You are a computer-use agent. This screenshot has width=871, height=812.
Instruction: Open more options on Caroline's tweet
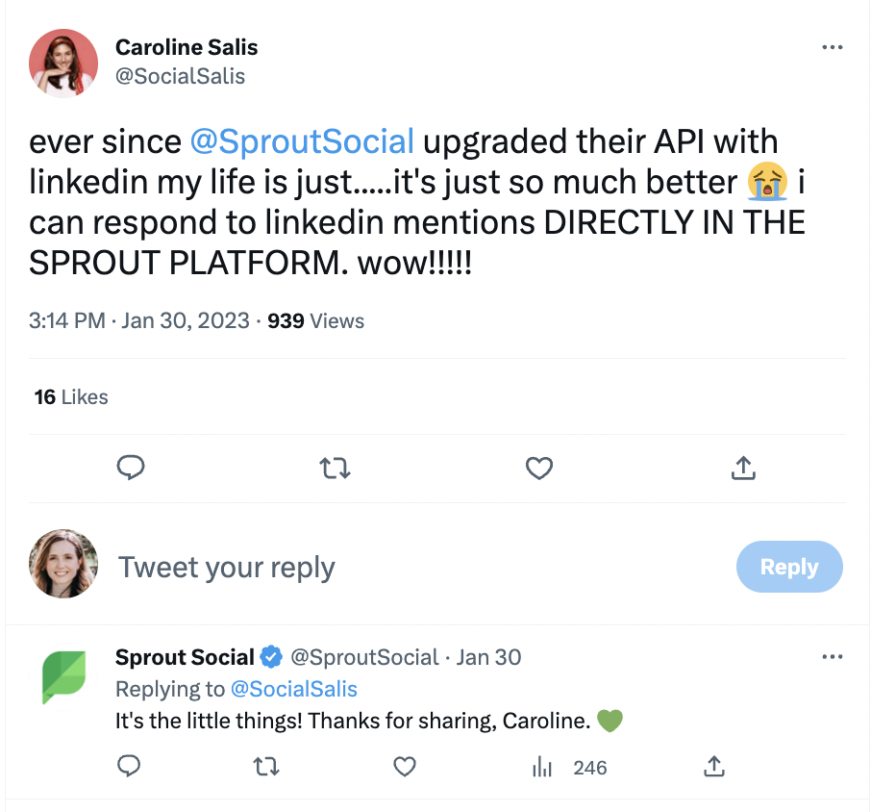[832, 47]
